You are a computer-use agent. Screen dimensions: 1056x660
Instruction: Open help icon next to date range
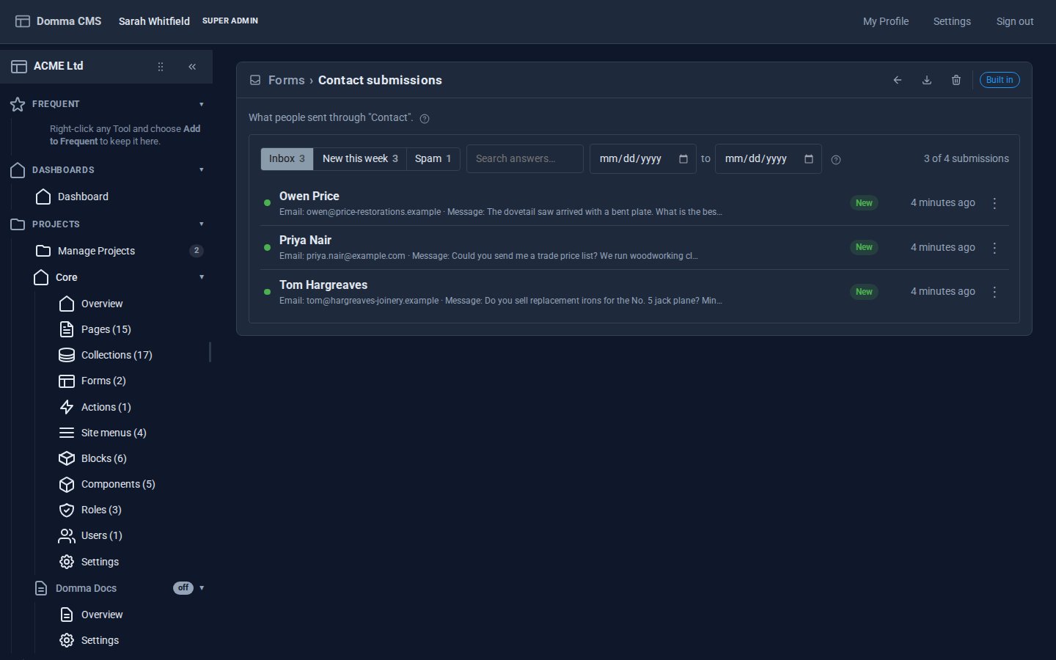pos(836,160)
